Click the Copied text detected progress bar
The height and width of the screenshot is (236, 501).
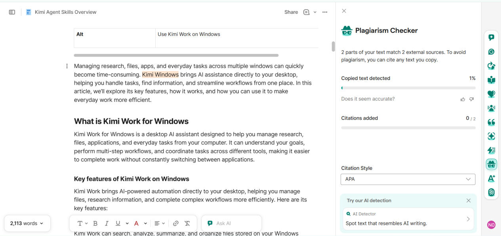(x=408, y=88)
